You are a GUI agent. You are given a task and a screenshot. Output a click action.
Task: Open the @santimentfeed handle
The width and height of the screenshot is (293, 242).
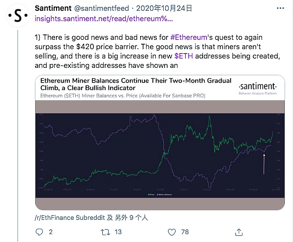pyautogui.click(x=102, y=8)
